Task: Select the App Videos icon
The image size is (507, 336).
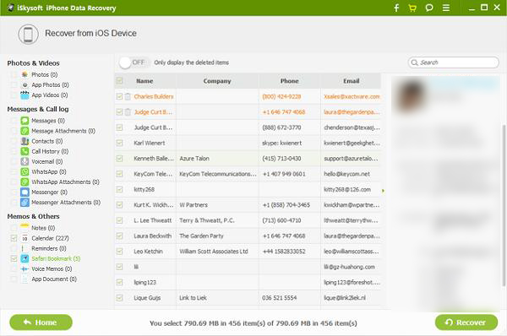Action: [x=25, y=95]
